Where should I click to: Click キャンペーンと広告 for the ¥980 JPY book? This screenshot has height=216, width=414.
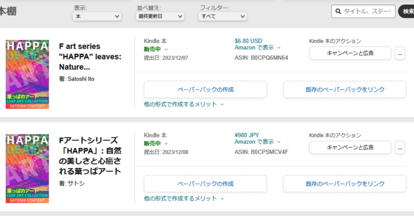click(x=350, y=147)
